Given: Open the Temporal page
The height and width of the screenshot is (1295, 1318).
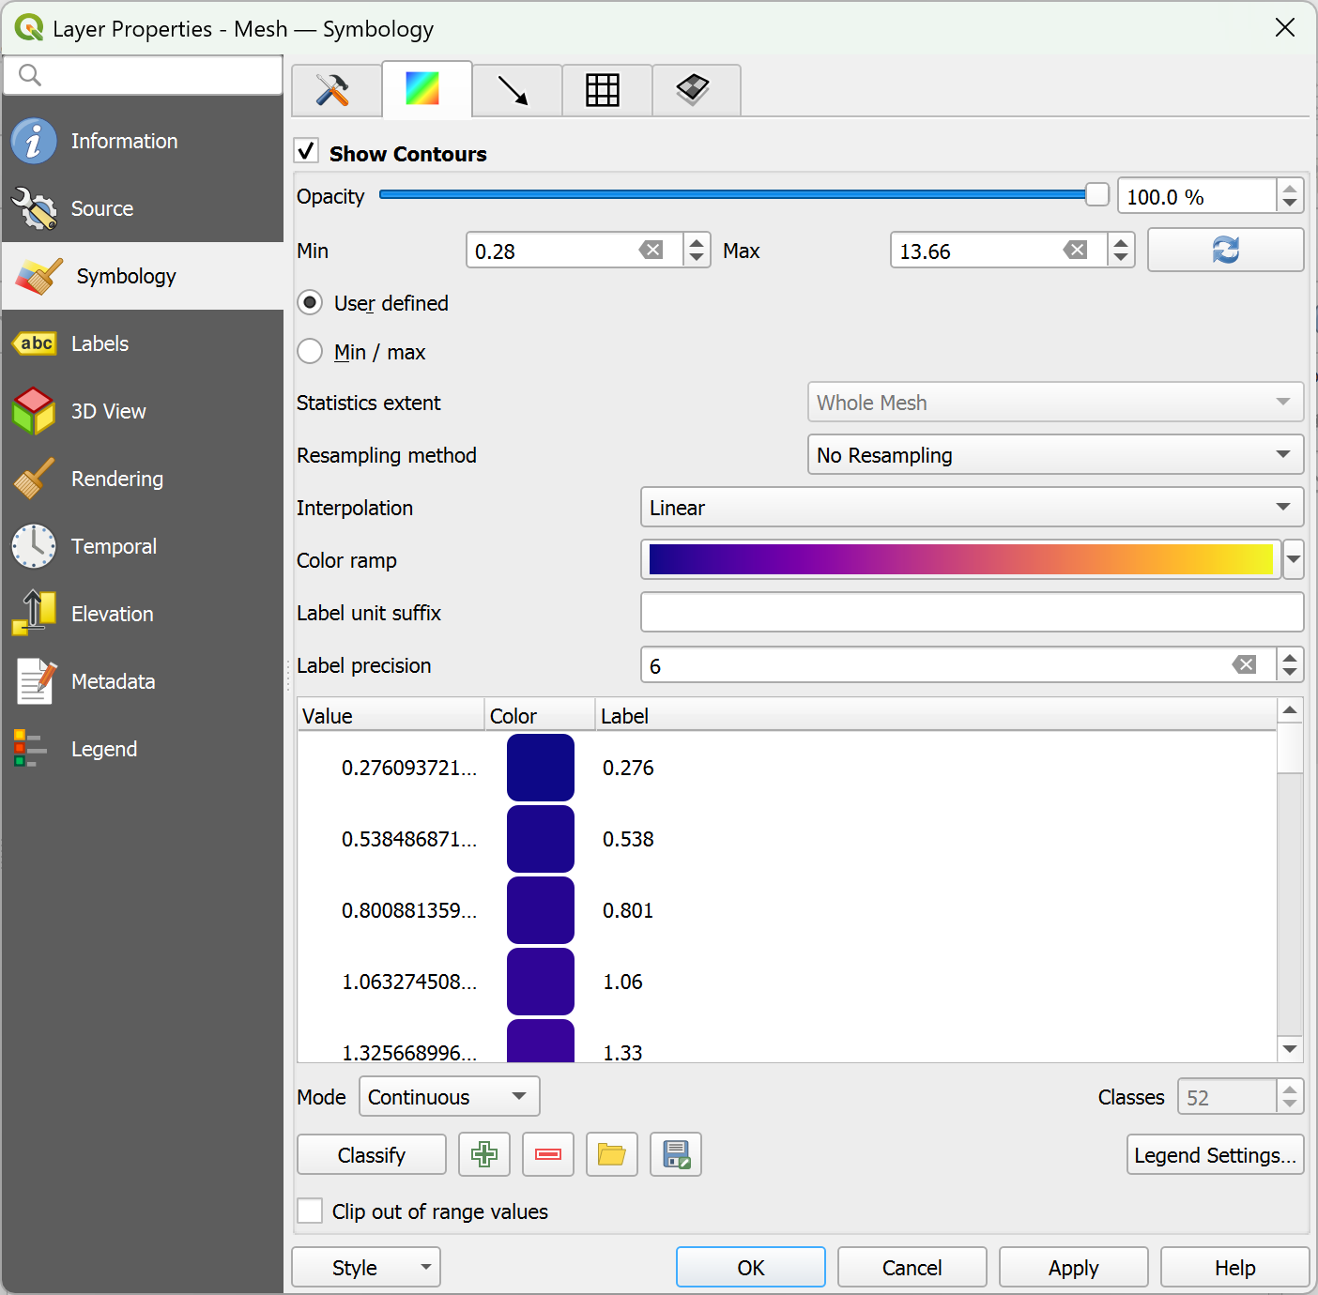Looking at the screenshot, I should 143,546.
